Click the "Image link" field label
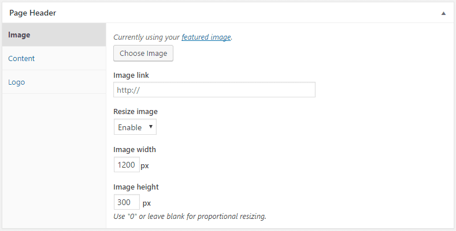This screenshot has width=456, height=231. (132, 74)
